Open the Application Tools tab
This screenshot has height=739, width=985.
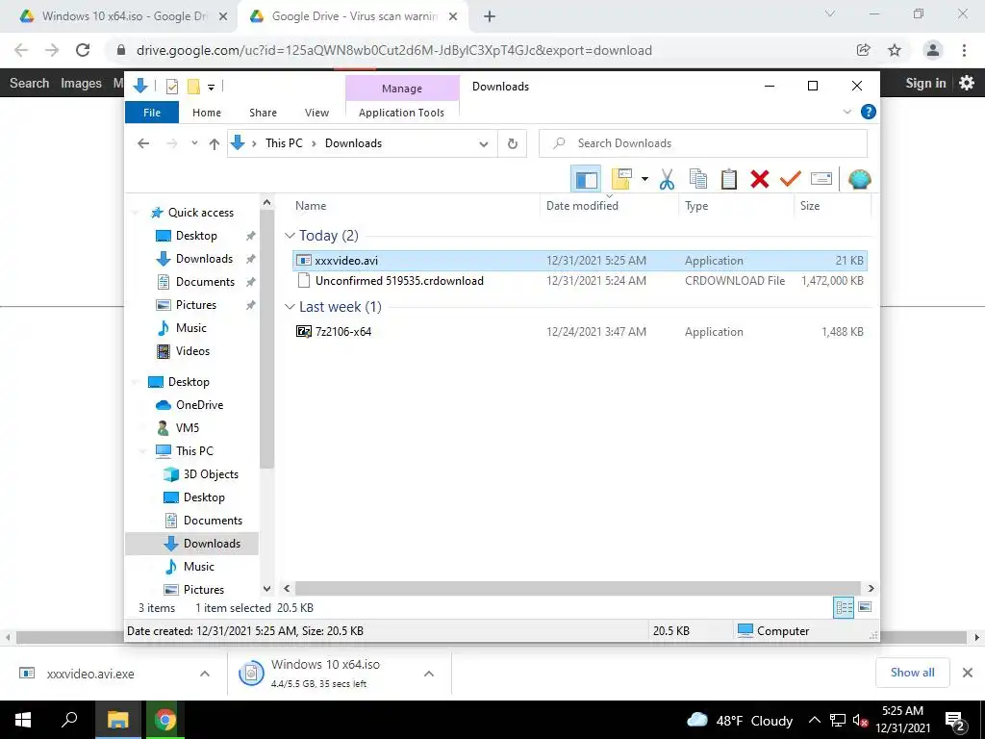(401, 113)
